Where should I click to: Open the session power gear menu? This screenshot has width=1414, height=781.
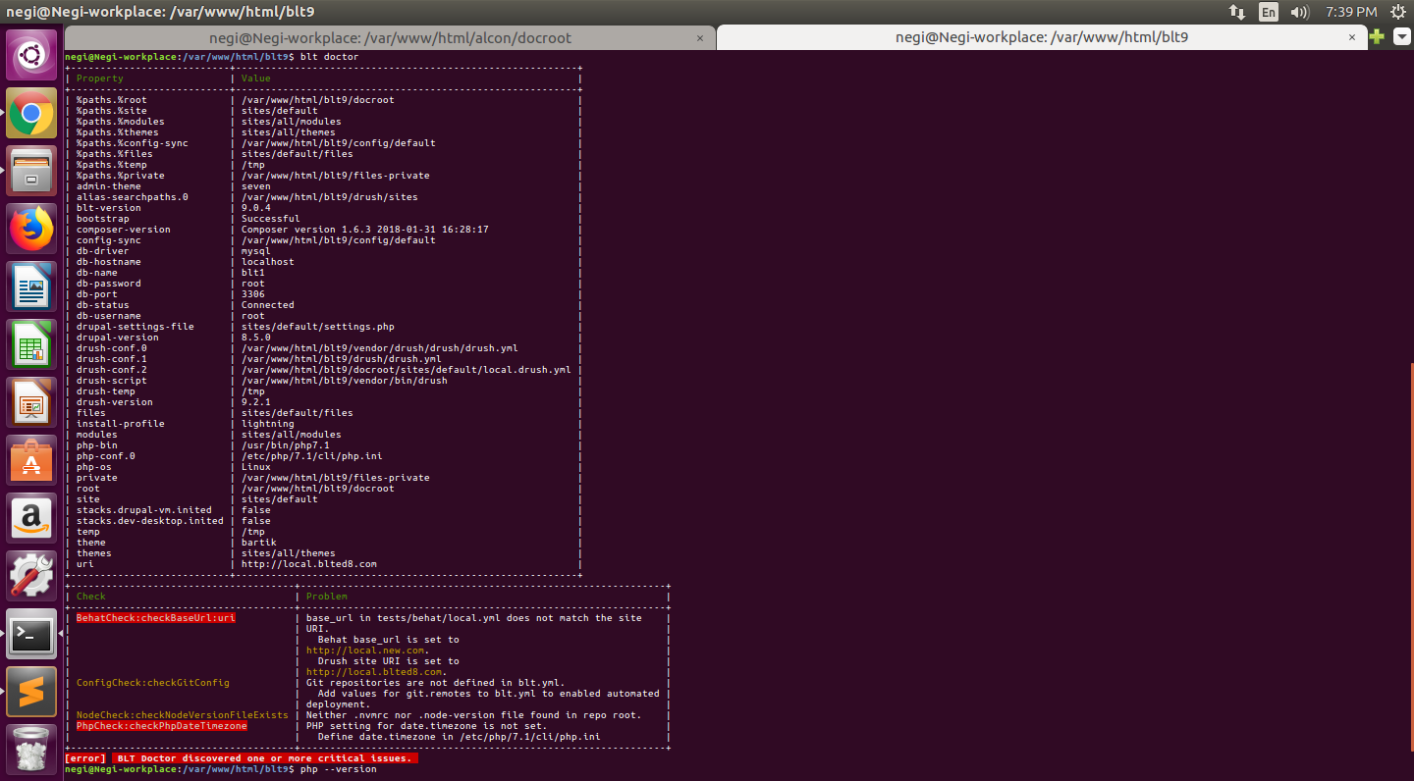[x=1397, y=13]
